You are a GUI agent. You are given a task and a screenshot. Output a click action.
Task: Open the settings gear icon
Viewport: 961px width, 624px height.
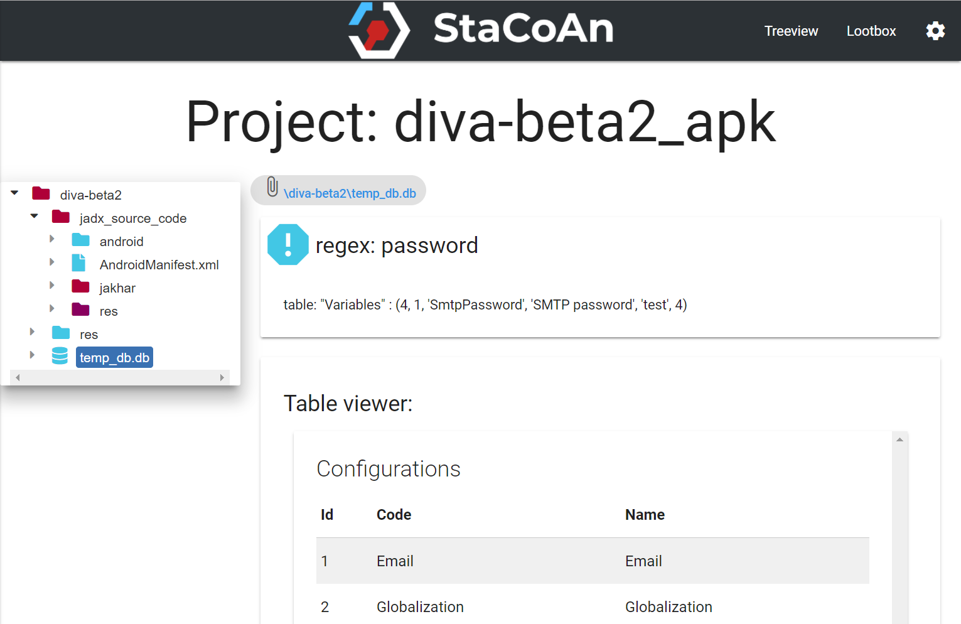click(935, 31)
